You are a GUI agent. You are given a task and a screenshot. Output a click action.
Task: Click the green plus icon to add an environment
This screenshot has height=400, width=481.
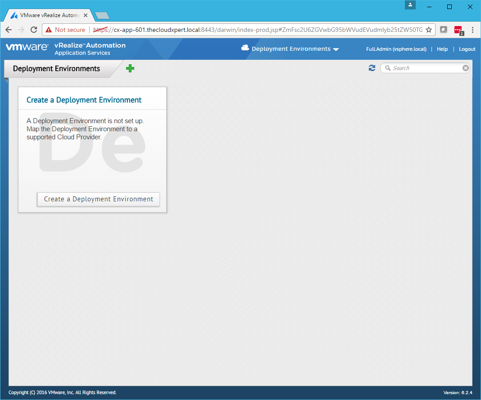coord(130,68)
